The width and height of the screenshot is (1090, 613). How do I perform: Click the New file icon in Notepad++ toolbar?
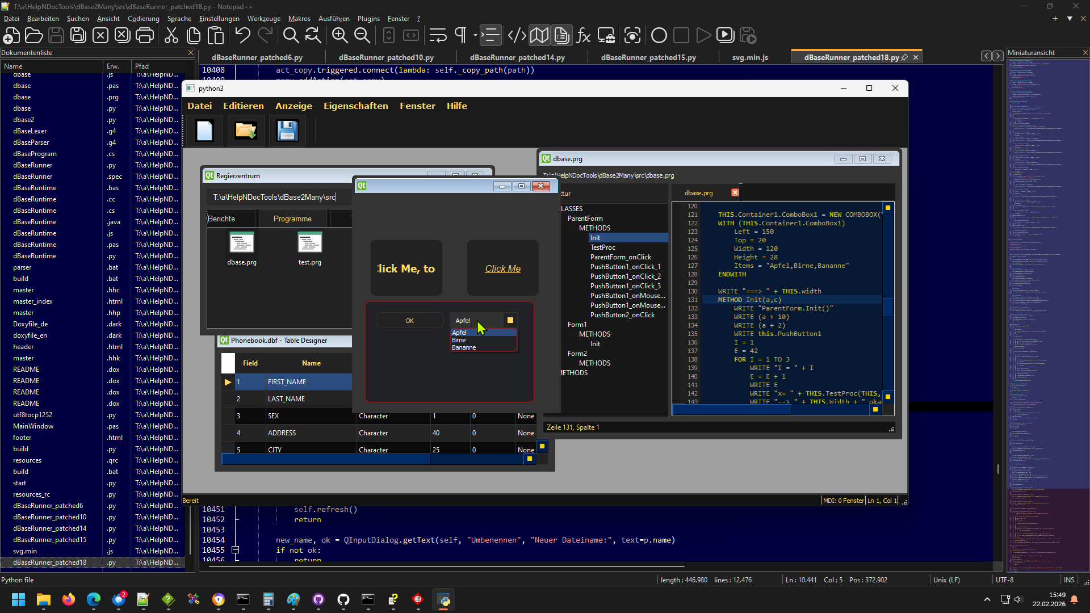11,36
